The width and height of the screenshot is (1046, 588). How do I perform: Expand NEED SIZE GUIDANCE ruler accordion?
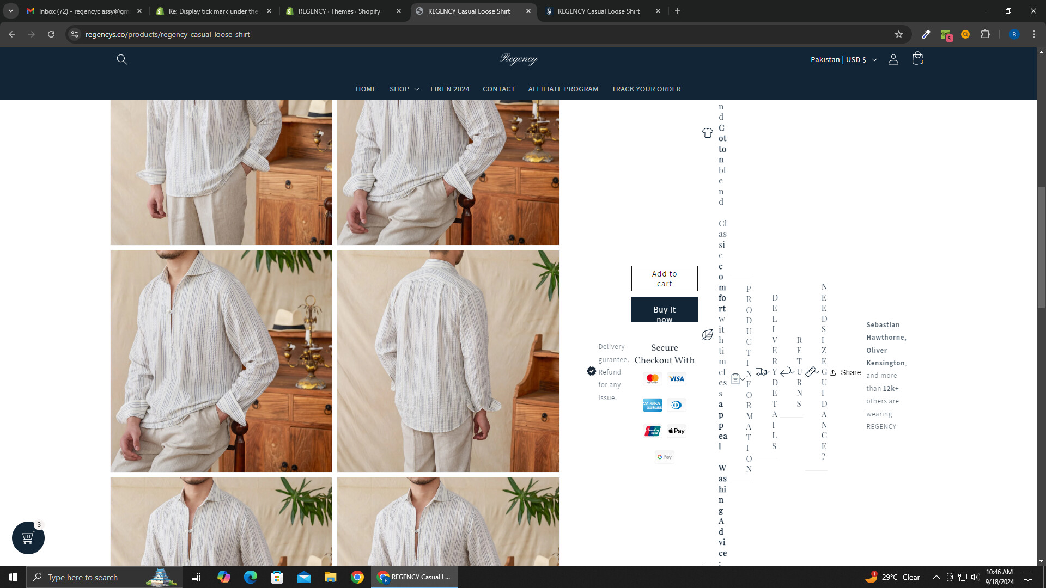click(x=816, y=373)
